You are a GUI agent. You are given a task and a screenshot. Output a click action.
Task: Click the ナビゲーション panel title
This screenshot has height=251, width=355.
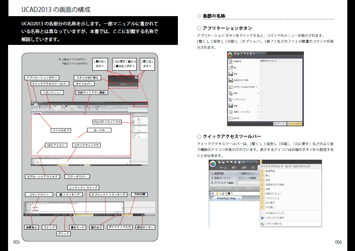pyautogui.click(x=223, y=188)
